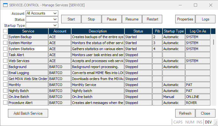218x126 pixels.
Task: Click the Restart button
Action: point(152,19)
